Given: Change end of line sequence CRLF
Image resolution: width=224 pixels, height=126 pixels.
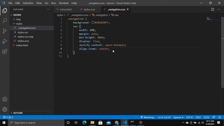Looking at the screenshot, I should pos(198,117).
